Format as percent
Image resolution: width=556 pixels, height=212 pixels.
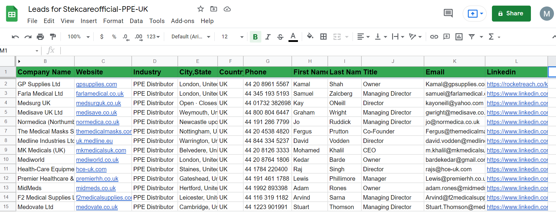[x=114, y=37]
